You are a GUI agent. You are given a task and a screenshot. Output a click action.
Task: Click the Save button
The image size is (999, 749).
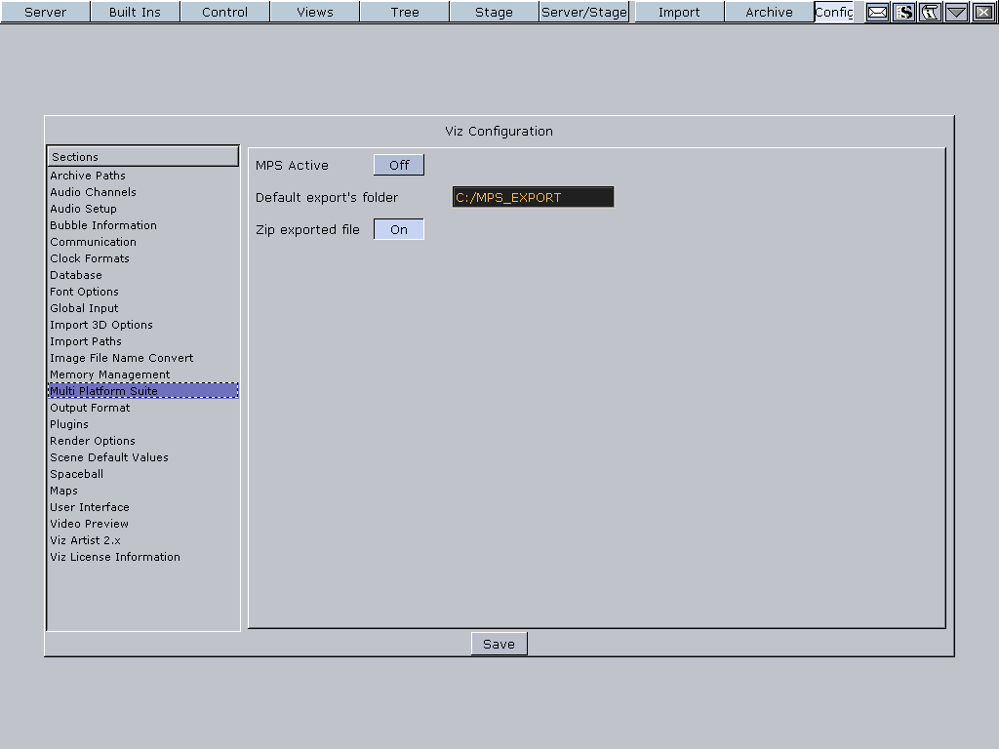click(499, 643)
